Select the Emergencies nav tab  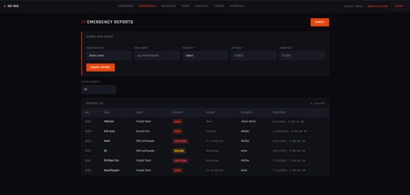point(147,6)
